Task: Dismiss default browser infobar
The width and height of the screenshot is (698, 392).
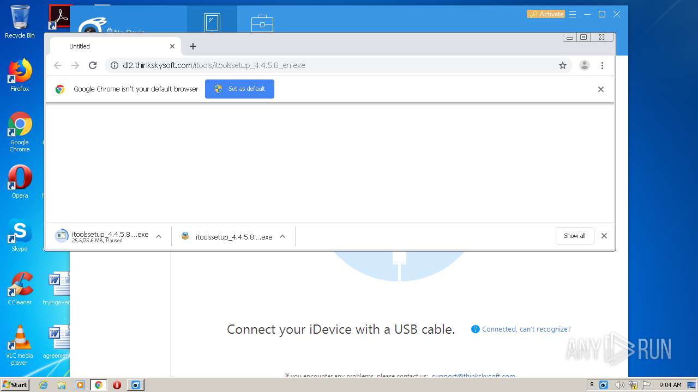Action: coord(601,89)
